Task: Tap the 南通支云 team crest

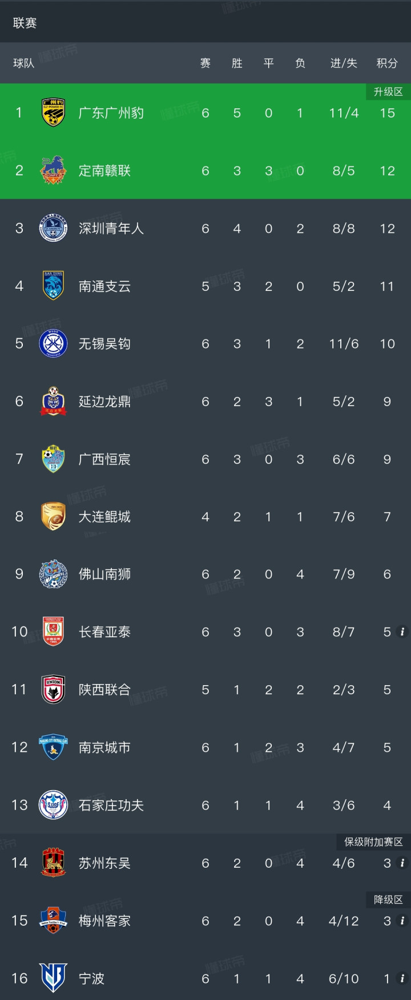Action: (x=53, y=286)
